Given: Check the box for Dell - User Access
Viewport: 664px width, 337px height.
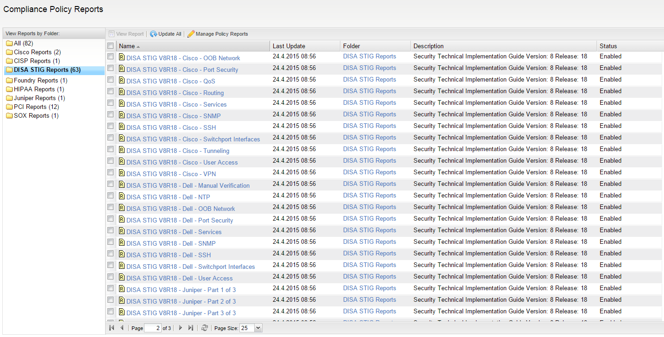Looking at the screenshot, I should point(110,276).
